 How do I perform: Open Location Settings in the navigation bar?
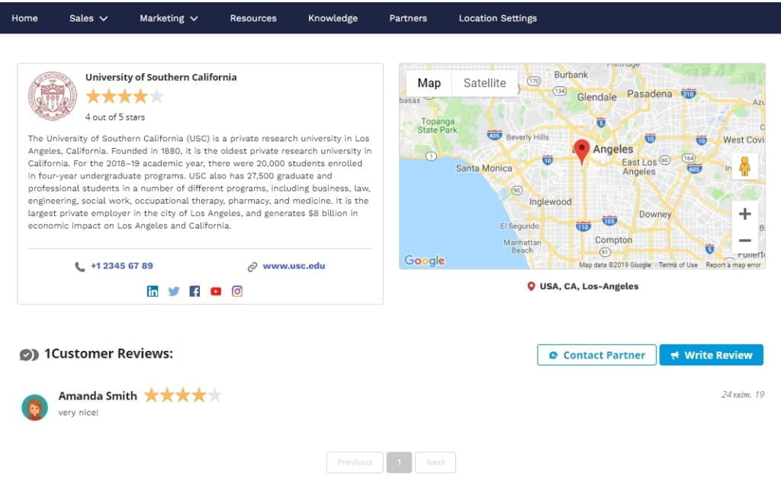pos(497,18)
